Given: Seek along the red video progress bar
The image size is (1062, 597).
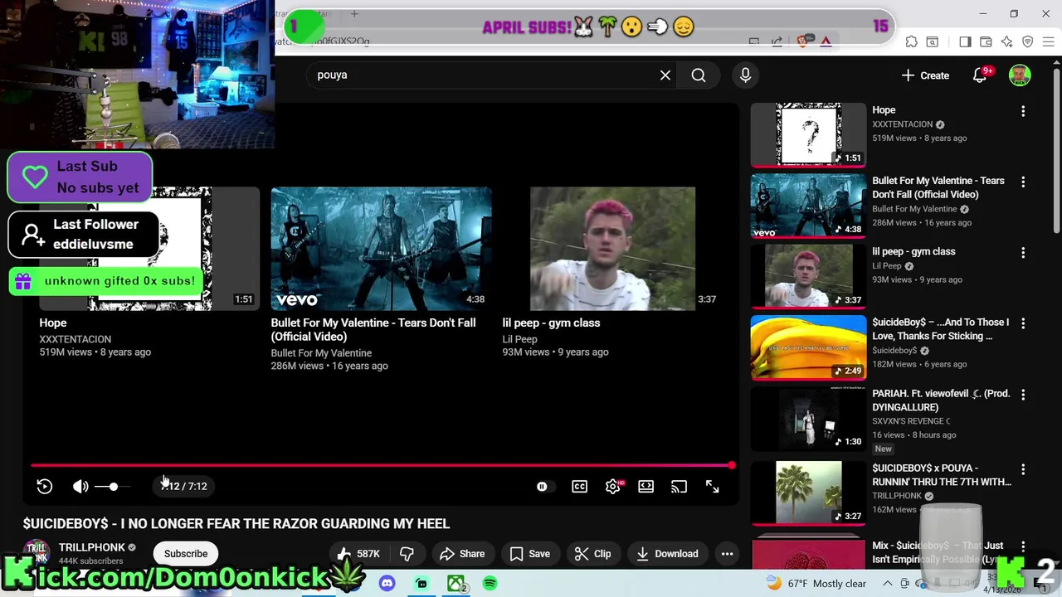Looking at the screenshot, I should (x=382, y=466).
